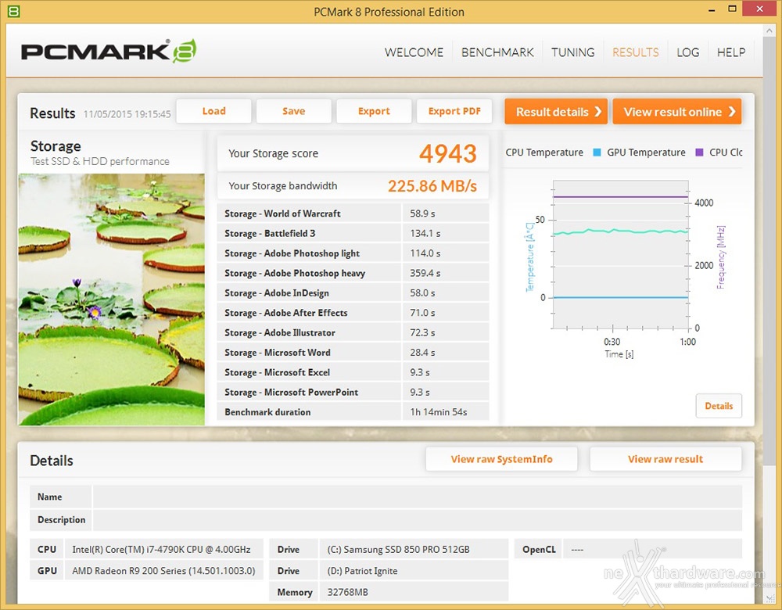Image resolution: width=782 pixels, height=610 pixels.
Task: Click the GPU Temperature blue legend square
Action: click(597, 152)
